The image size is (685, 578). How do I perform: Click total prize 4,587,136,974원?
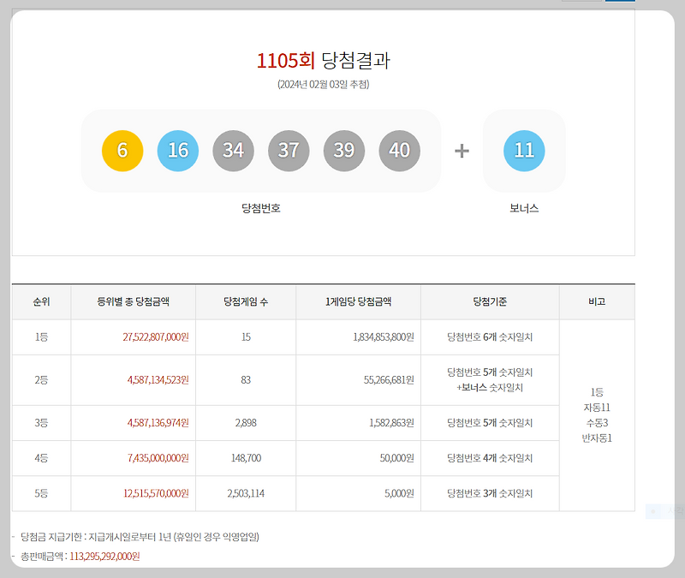158,423
